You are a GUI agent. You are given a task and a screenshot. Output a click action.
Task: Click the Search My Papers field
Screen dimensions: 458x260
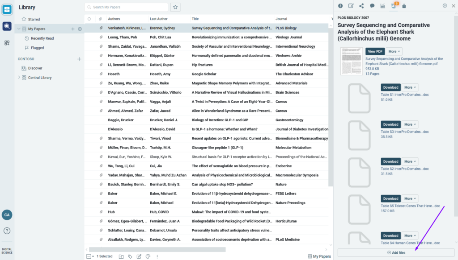[x=127, y=7]
